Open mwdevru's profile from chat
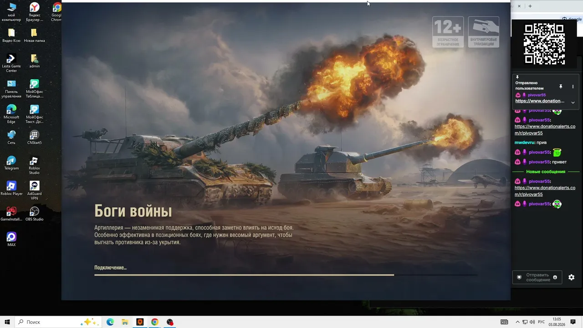 click(x=525, y=143)
